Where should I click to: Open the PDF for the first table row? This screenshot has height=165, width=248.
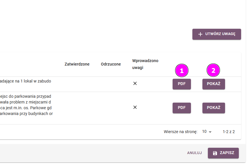(x=181, y=84)
